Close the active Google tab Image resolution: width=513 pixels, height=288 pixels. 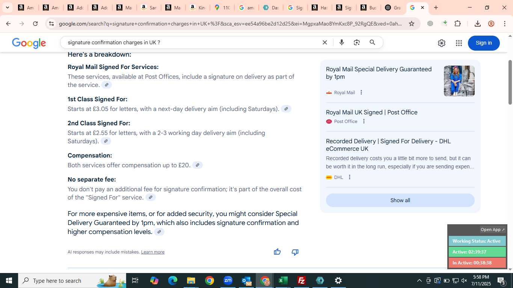[x=422, y=7]
